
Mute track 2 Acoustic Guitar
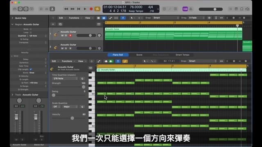(x=62, y=48)
